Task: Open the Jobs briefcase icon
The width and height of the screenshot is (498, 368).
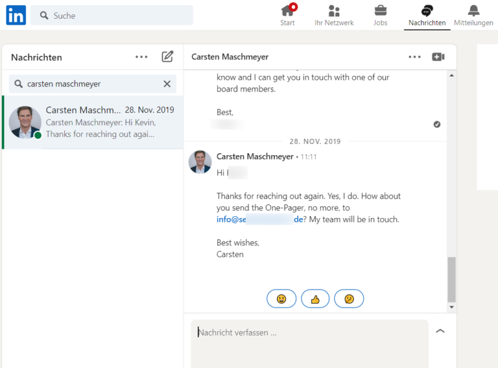Action: tap(380, 11)
